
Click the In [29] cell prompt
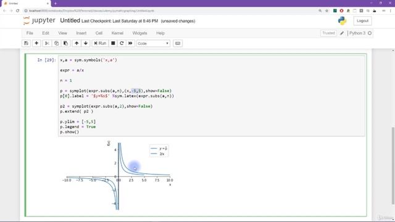tap(46, 60)
